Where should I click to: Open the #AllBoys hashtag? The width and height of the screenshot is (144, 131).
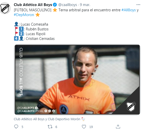click(x=128, y=10)
